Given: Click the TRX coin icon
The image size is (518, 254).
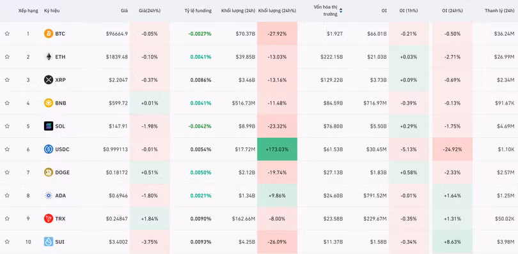Looking at the screenshot, I should (49, 219).
